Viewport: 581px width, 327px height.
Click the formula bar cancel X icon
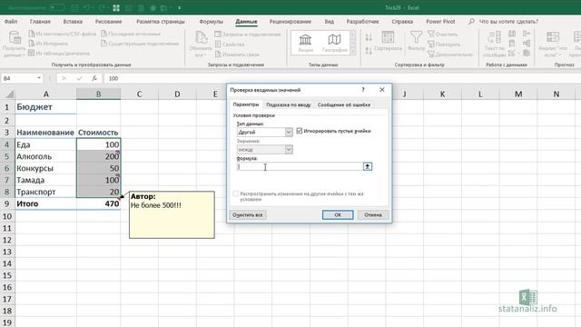pos(64,78)
